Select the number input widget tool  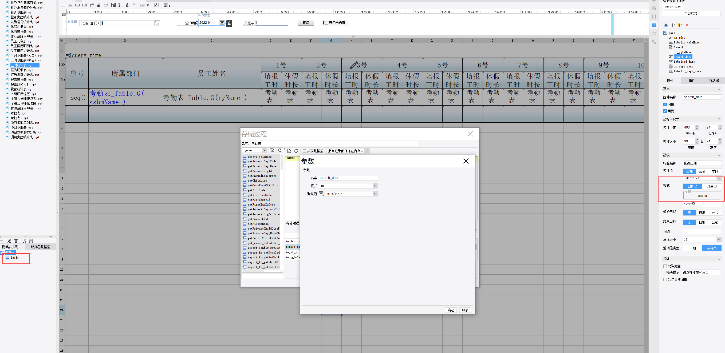[x=107, y=5]
